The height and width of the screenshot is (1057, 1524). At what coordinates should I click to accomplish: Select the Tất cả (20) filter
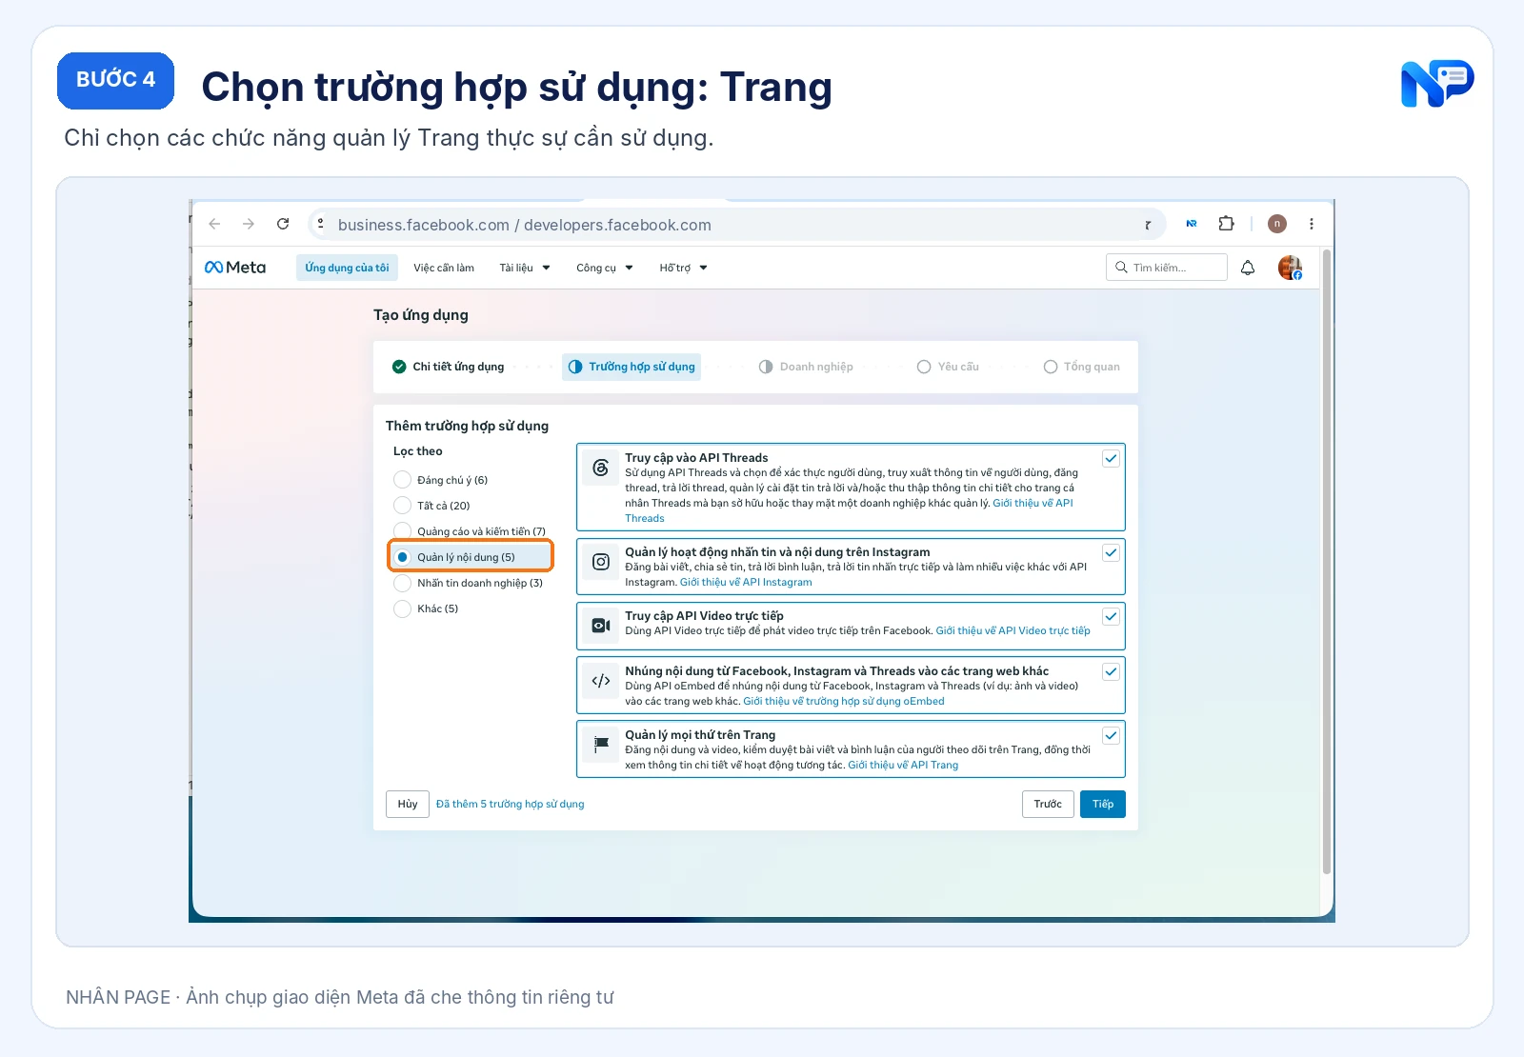click(x=403, y=506)
